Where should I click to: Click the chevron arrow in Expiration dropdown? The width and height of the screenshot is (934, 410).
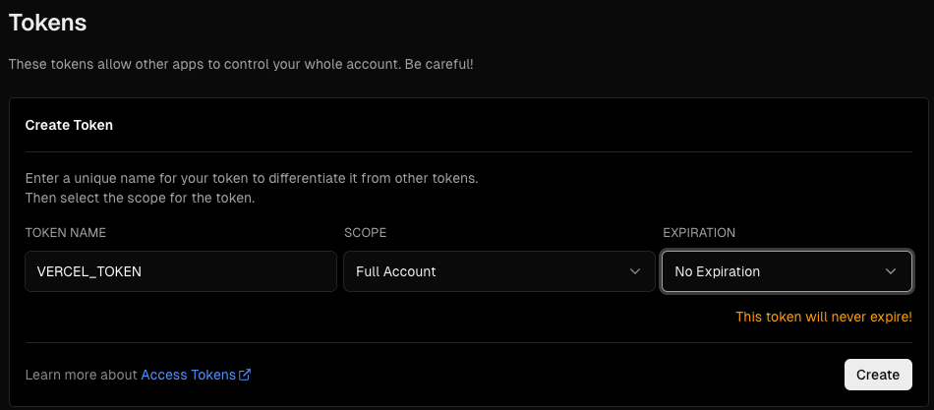[891, 271]
